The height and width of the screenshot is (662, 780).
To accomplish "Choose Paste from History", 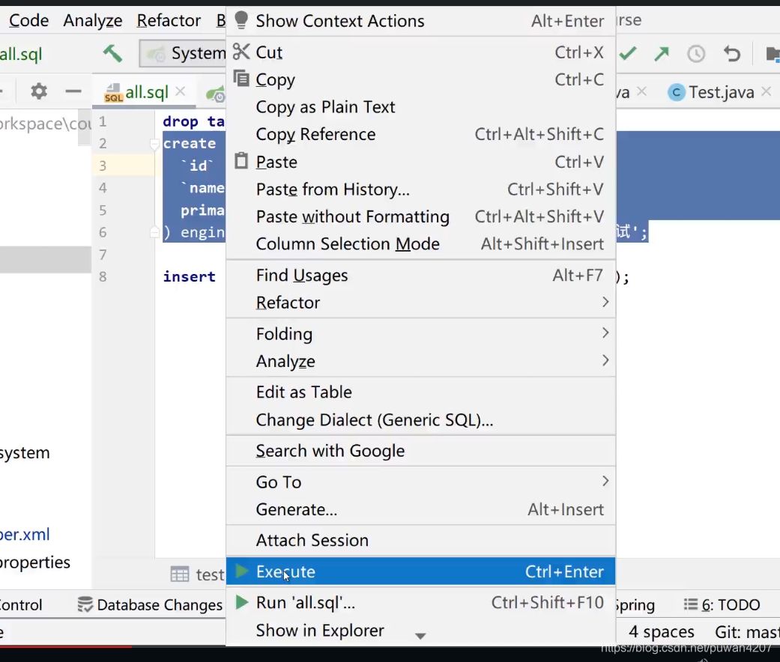I will click(x=420, y=189).
